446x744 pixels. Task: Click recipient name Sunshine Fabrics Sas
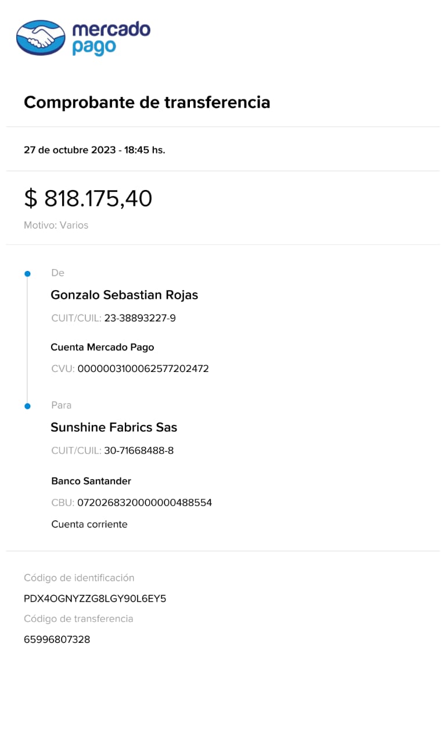(x=114, y=427)
